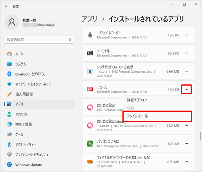Open more options for はじめの設定Library
Image resolution: width=202 pixels, height=172 pixels.
(x=186, y=126)
